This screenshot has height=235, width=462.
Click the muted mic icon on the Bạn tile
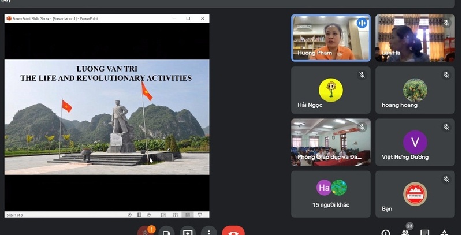tap(446, 179)
